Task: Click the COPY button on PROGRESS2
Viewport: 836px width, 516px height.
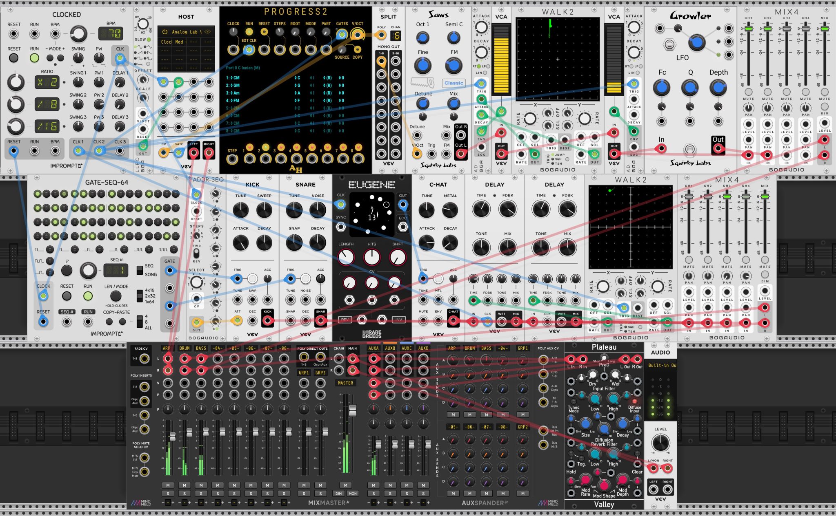Action: click(x=358, y=49)
